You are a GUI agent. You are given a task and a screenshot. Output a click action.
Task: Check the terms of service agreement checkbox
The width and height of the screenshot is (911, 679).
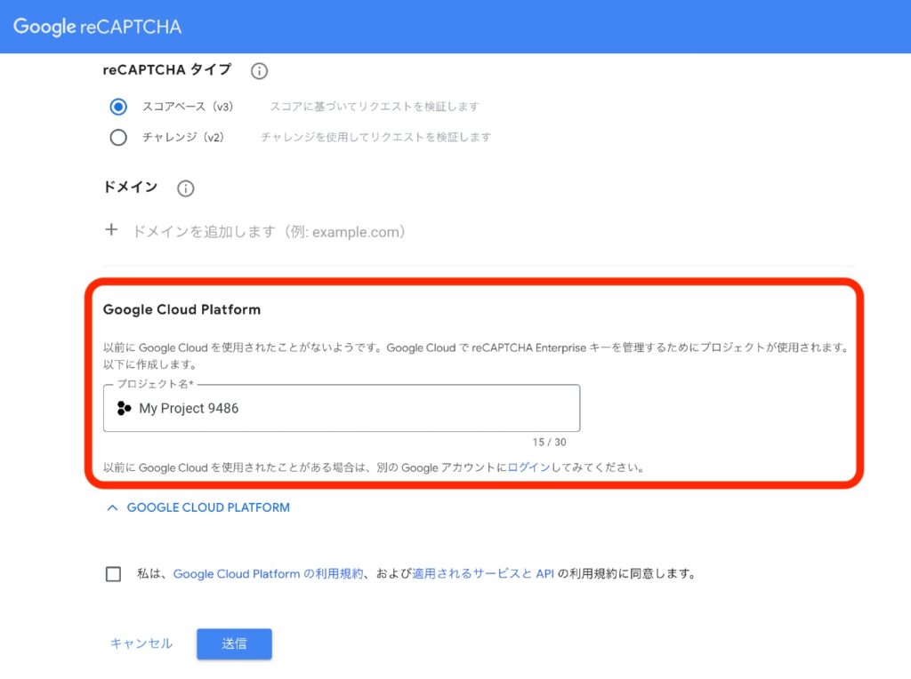pos(113,574)
